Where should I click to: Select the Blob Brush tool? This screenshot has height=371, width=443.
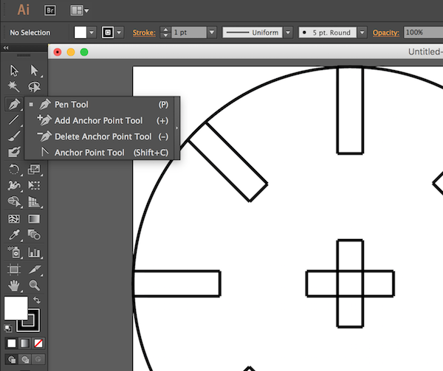click(x=14, y=152)
